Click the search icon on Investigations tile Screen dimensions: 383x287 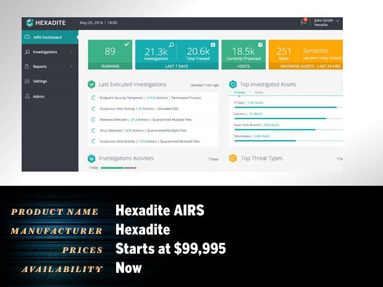coord(172,45)
